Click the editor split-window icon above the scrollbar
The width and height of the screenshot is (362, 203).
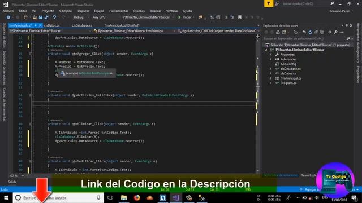tap(258, 36)
